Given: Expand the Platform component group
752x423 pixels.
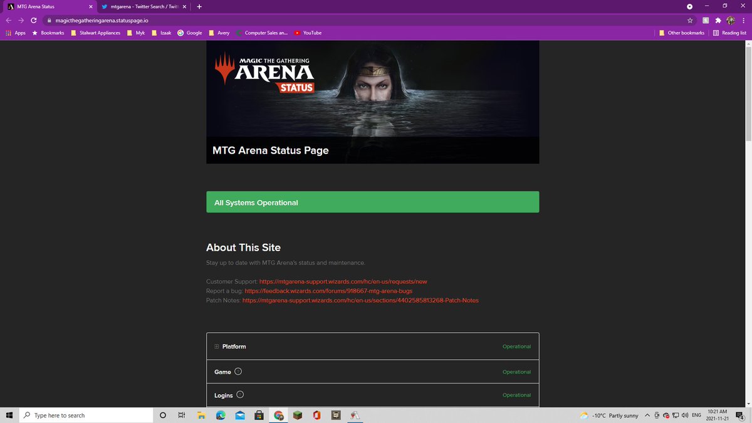Looking at the screenshot, I should pos(217,347).
